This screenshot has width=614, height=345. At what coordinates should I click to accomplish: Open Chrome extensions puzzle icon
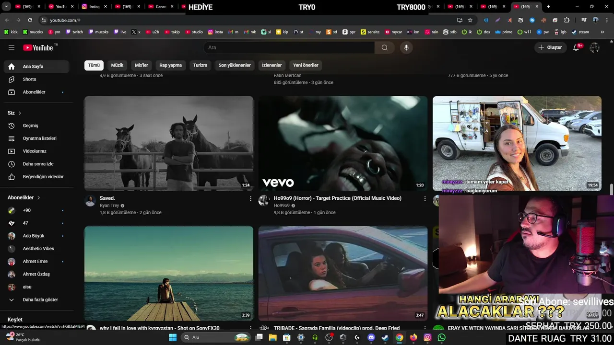tap(567, 20)
